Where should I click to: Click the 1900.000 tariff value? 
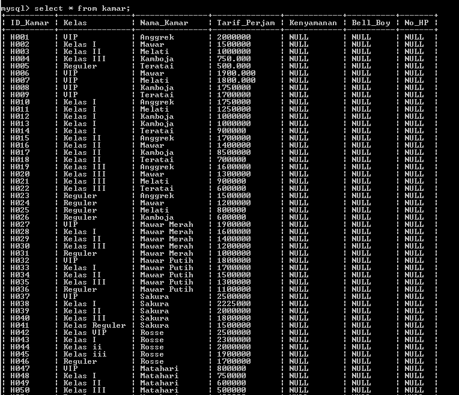pos(236,73)
